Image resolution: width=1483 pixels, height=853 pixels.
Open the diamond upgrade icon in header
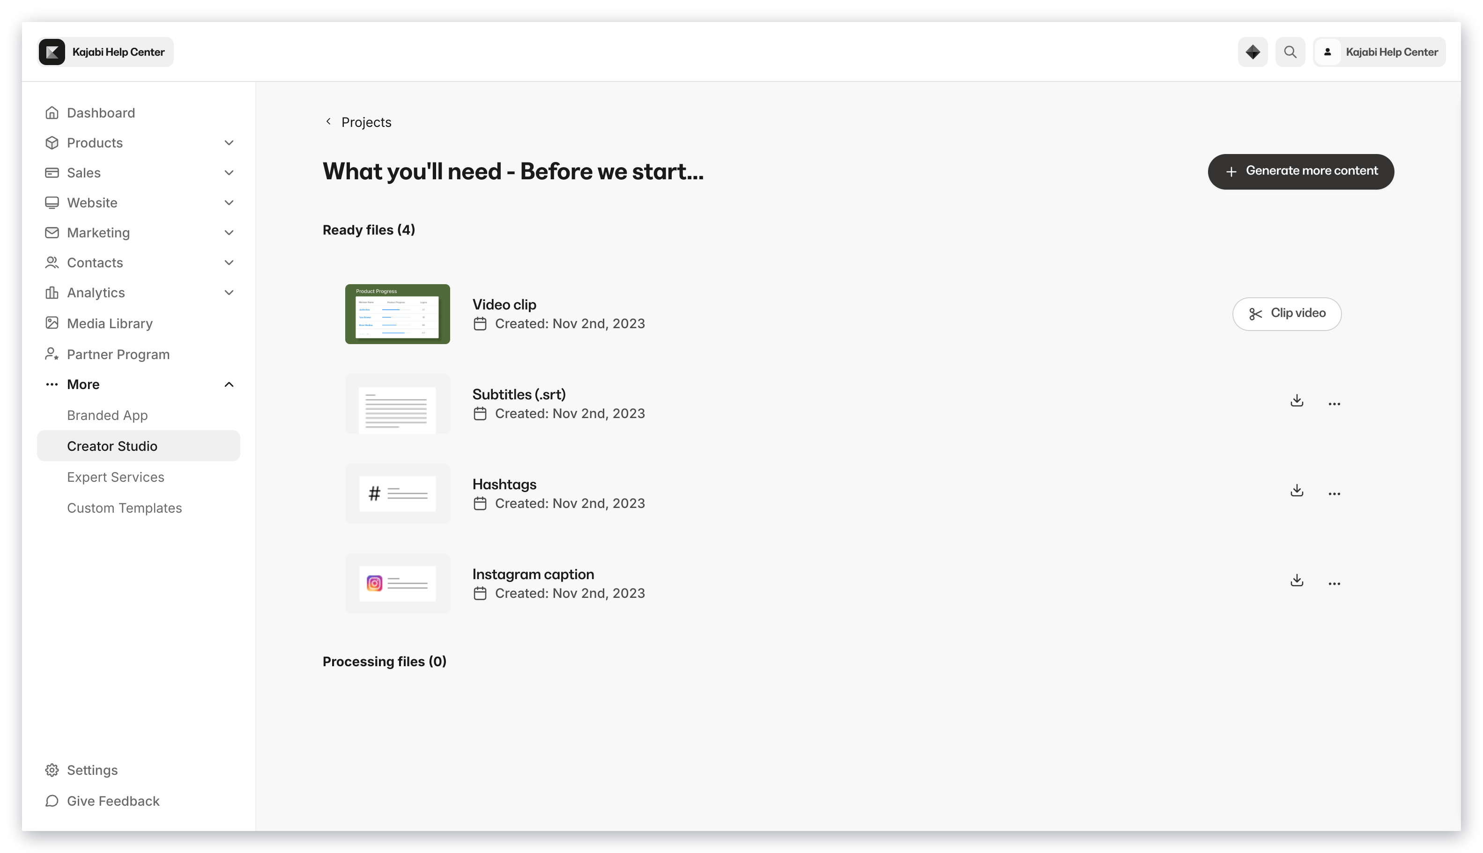point(1253,52)
